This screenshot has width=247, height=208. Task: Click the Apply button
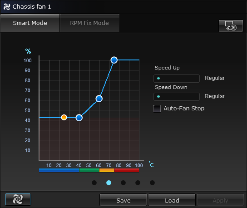(x=220, y=200)
